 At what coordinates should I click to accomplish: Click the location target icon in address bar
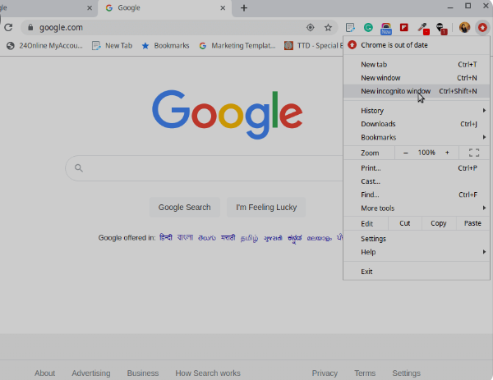310,28
